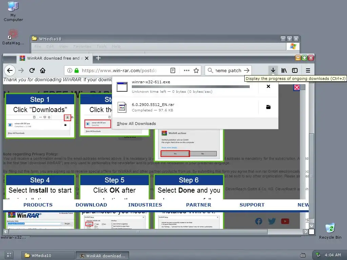Click the green padlock security icon
The height and width of the screenshot is (260, 347).
pyautogui.click(x=77, y=70)
